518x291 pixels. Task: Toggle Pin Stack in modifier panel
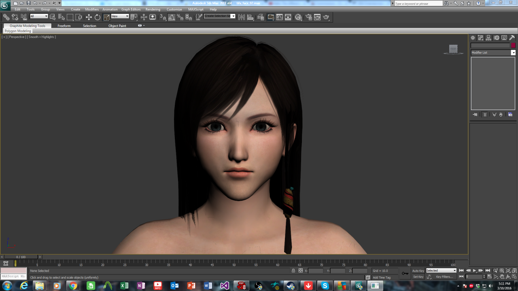pos(475,114)
